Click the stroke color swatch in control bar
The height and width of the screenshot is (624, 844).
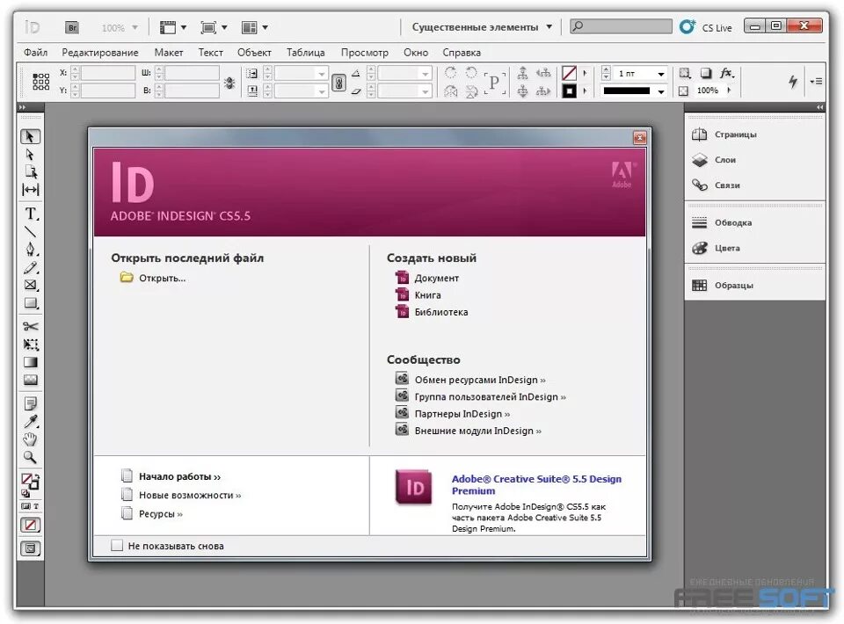pyautogui.click(x=569, y=91)
